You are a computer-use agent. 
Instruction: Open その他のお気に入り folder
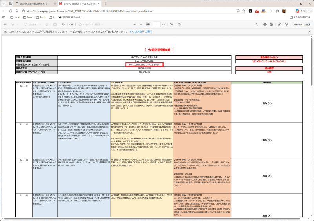coord(300,17)
